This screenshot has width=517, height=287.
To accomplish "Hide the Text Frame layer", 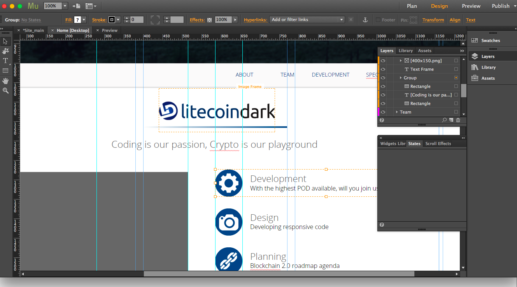I will pyautogui.click(x=383, y=69).
